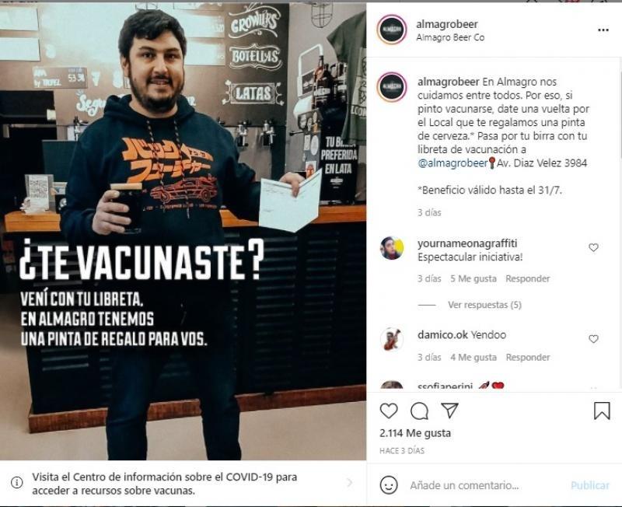Open almagrobeer username link in header
The image size is (622, 507).
coord(447,24)
